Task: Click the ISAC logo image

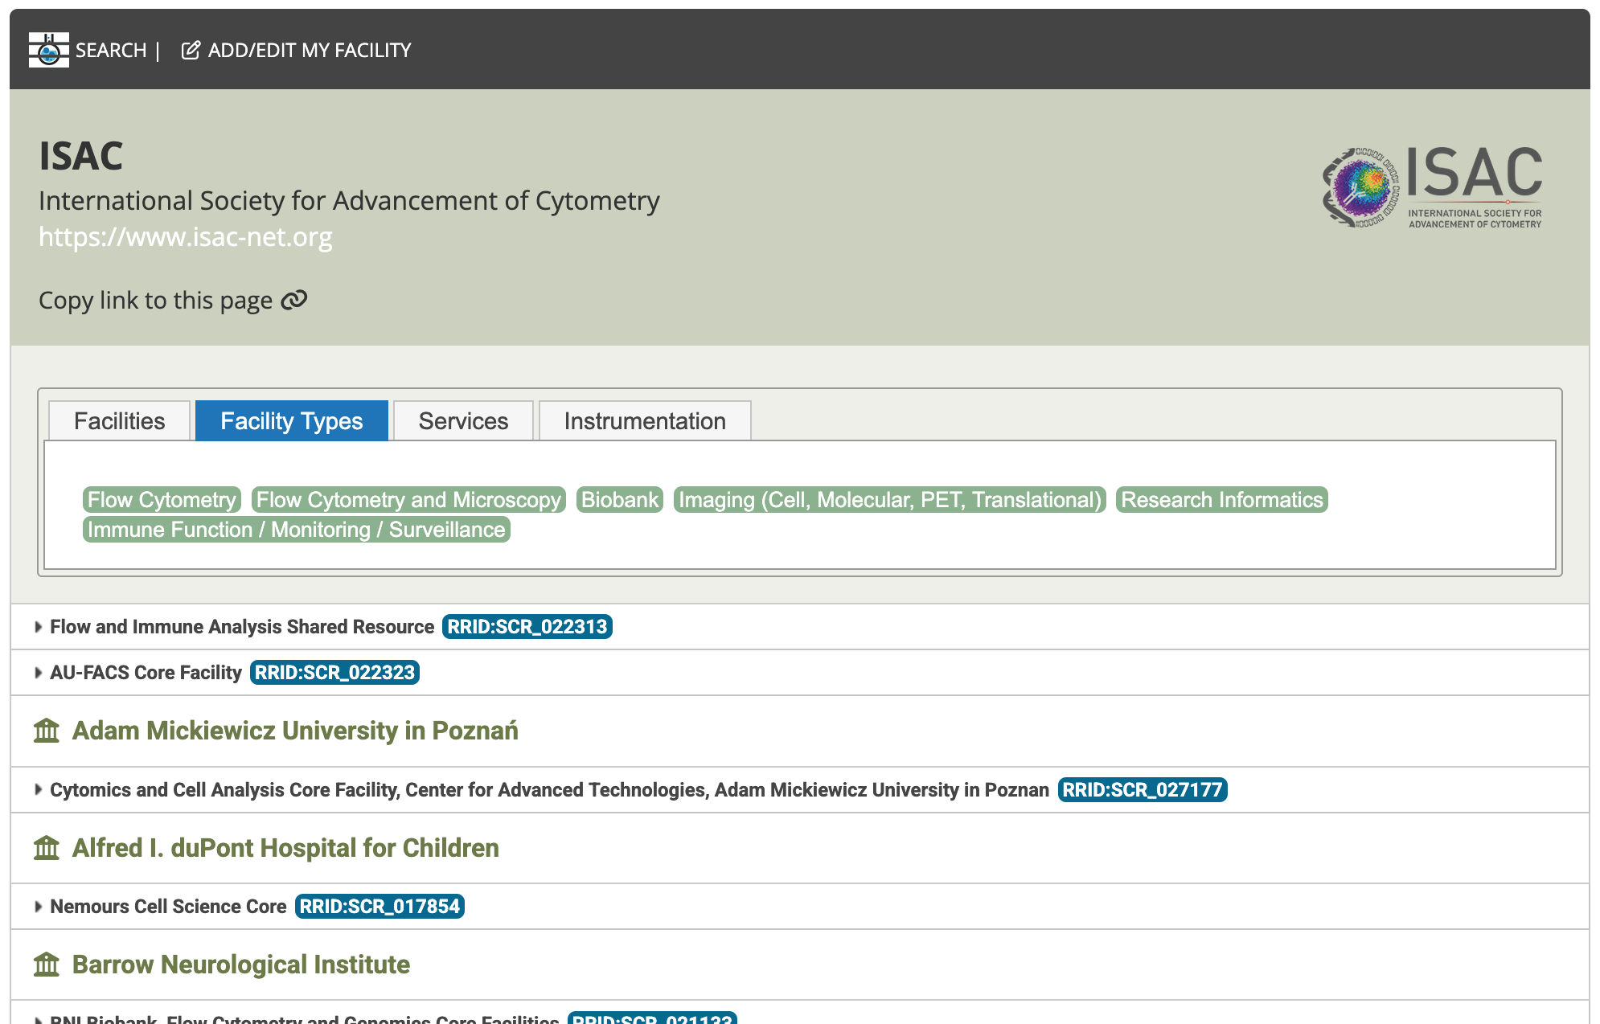Action: (1432, 187)
